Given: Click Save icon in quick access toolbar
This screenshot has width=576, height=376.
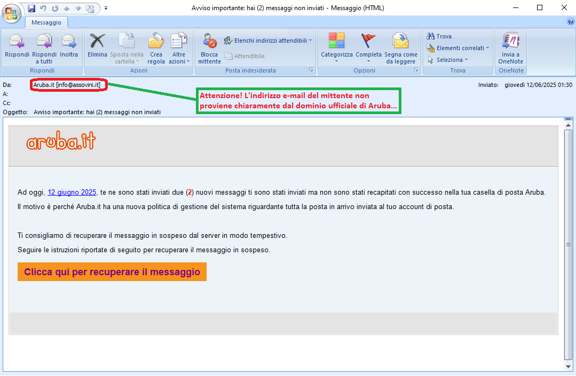Looking at the screenshot, I should click(31, 8).
